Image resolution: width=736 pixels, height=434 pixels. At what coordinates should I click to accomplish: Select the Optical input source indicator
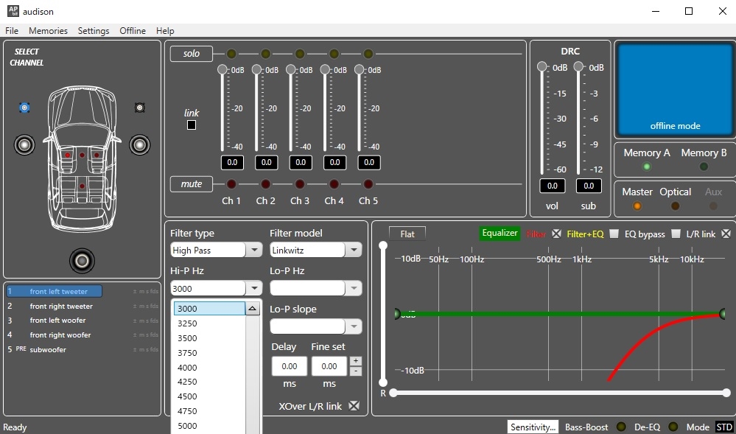pyautogui.click(x=675, y=206)
